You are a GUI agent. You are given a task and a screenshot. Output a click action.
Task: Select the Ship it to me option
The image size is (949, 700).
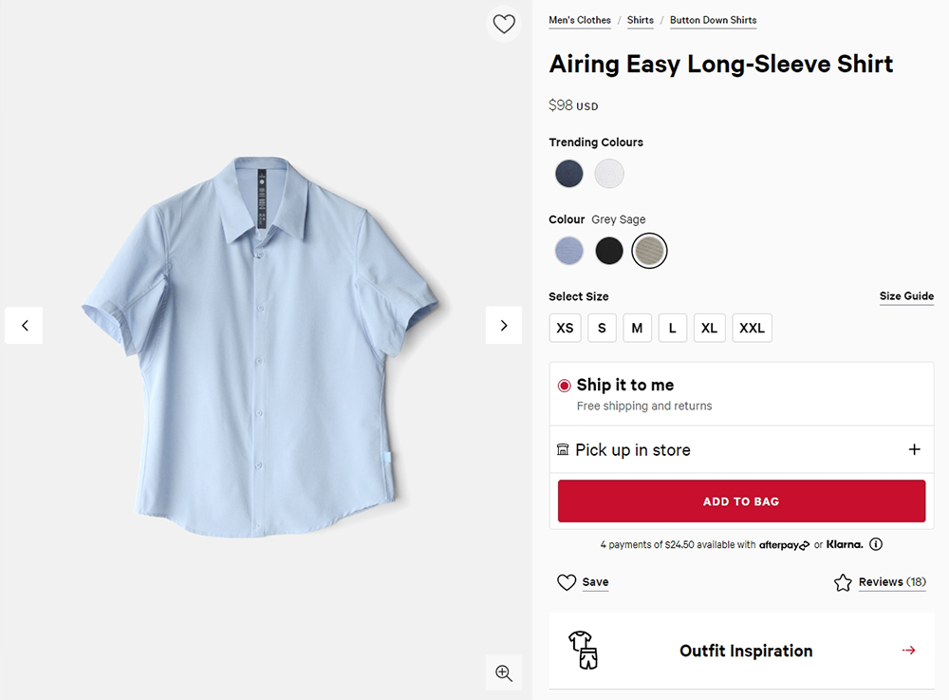pos(565,386)
